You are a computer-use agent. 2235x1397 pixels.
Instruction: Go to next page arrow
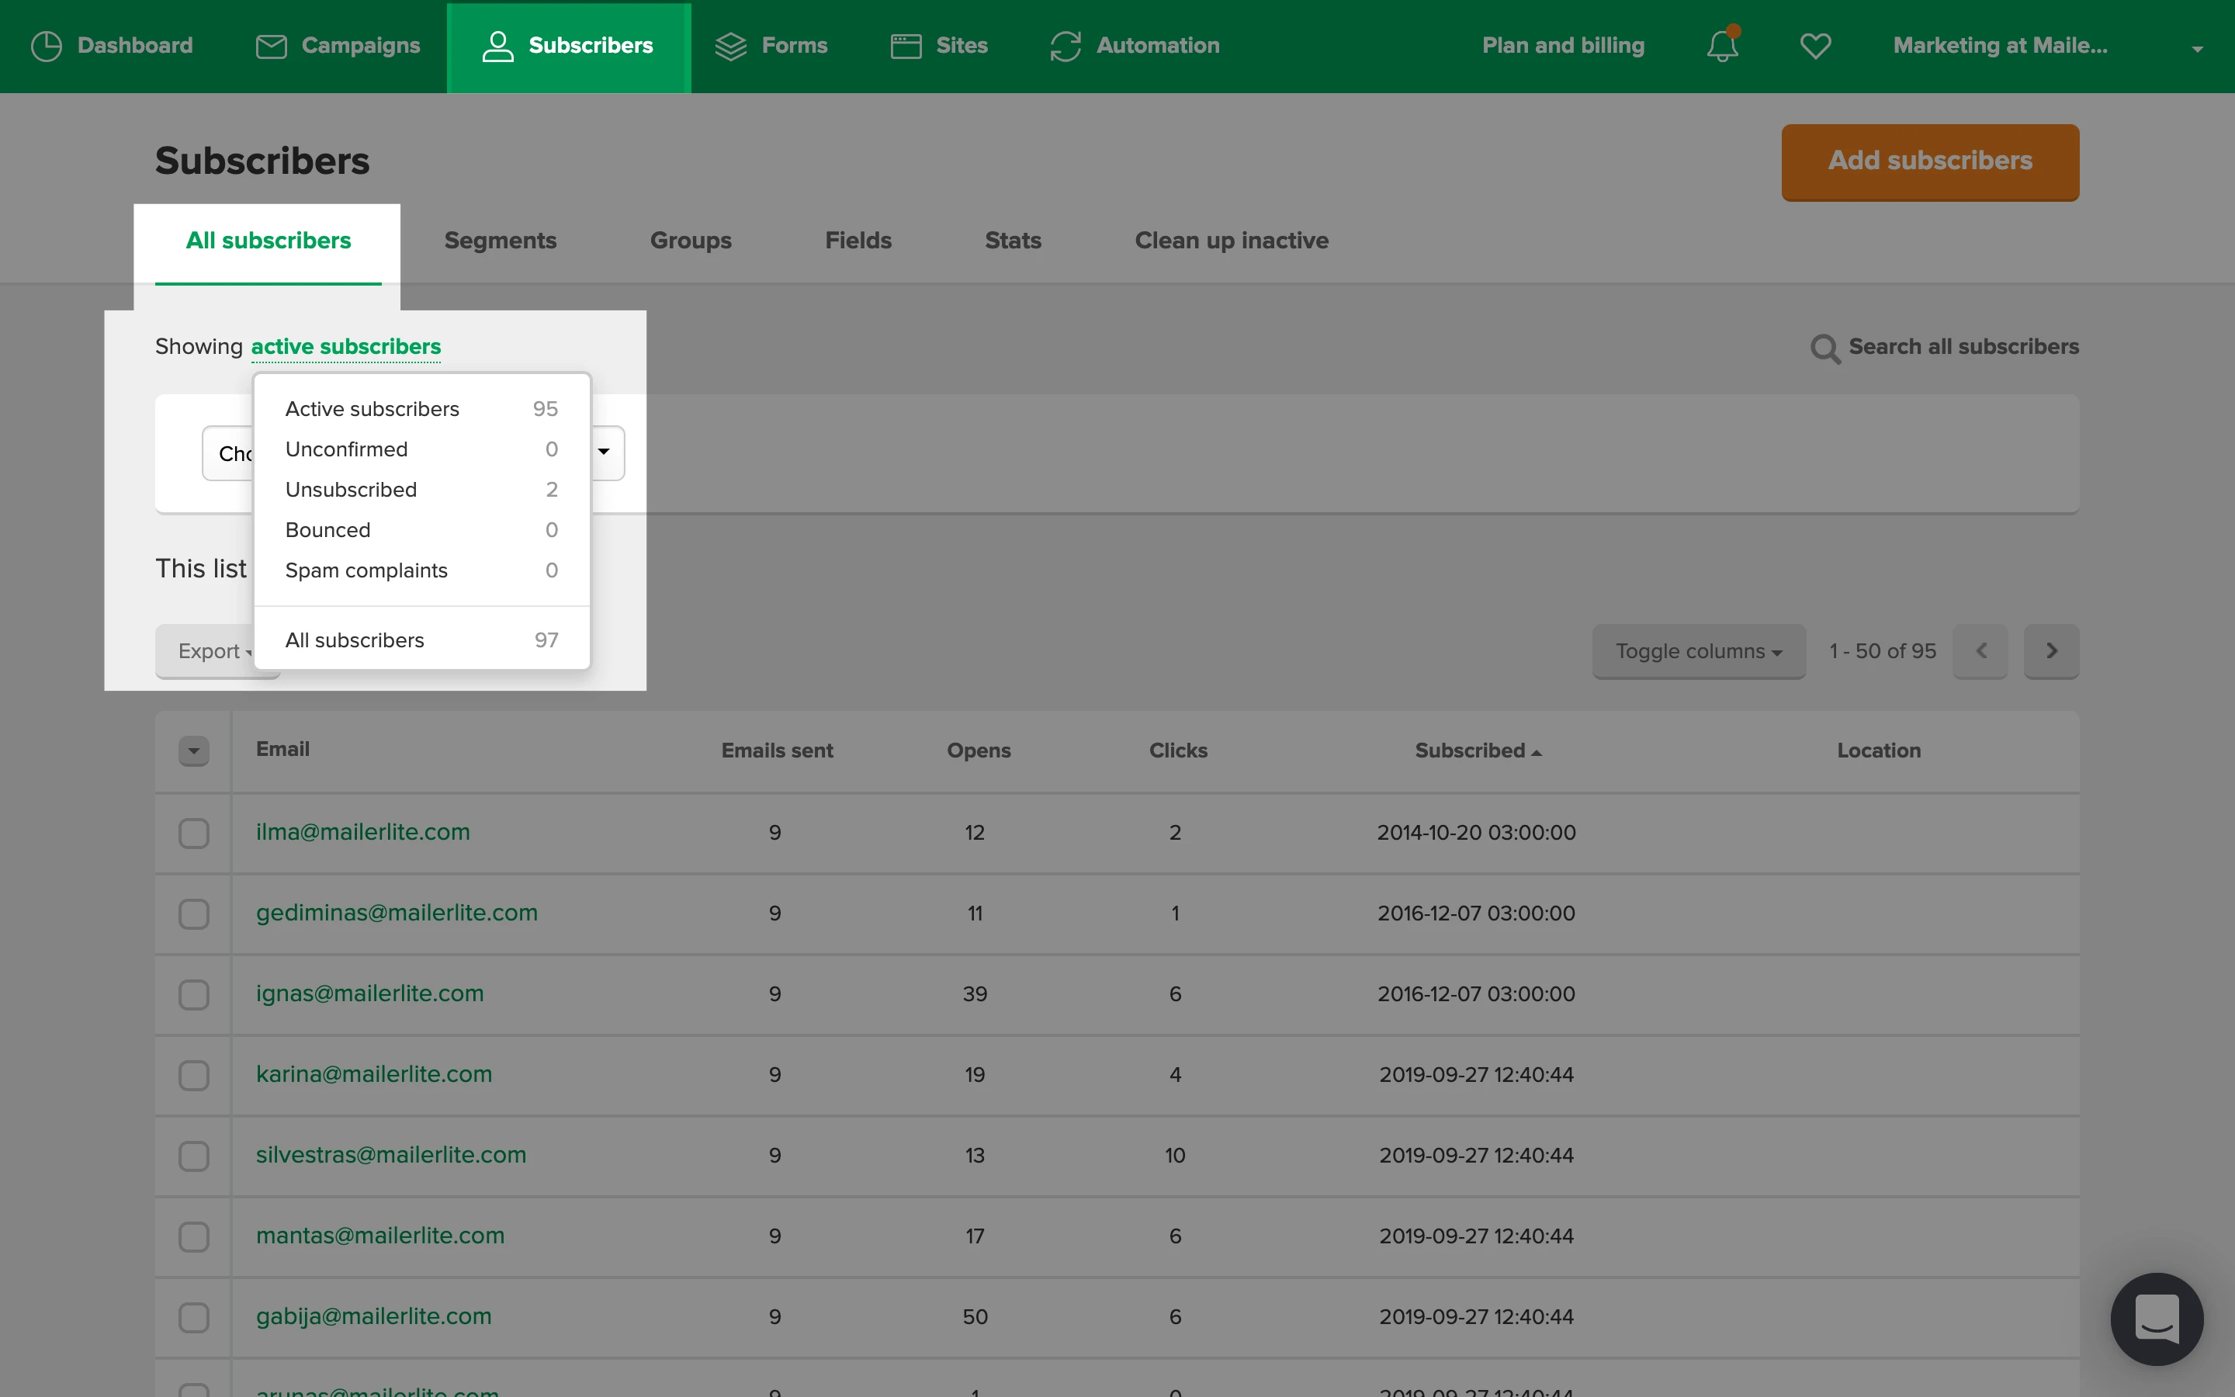click(2050, 650)
